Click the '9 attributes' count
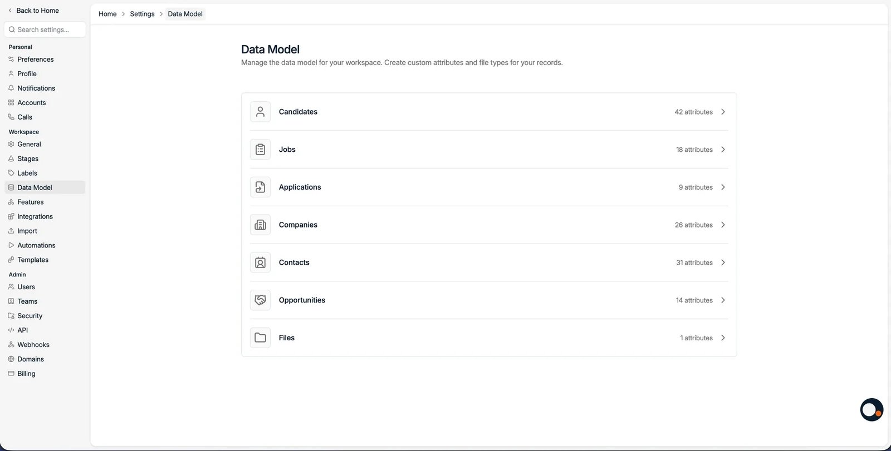The height and width of the screenshot is (451, 891). click(x=696, y=187)
